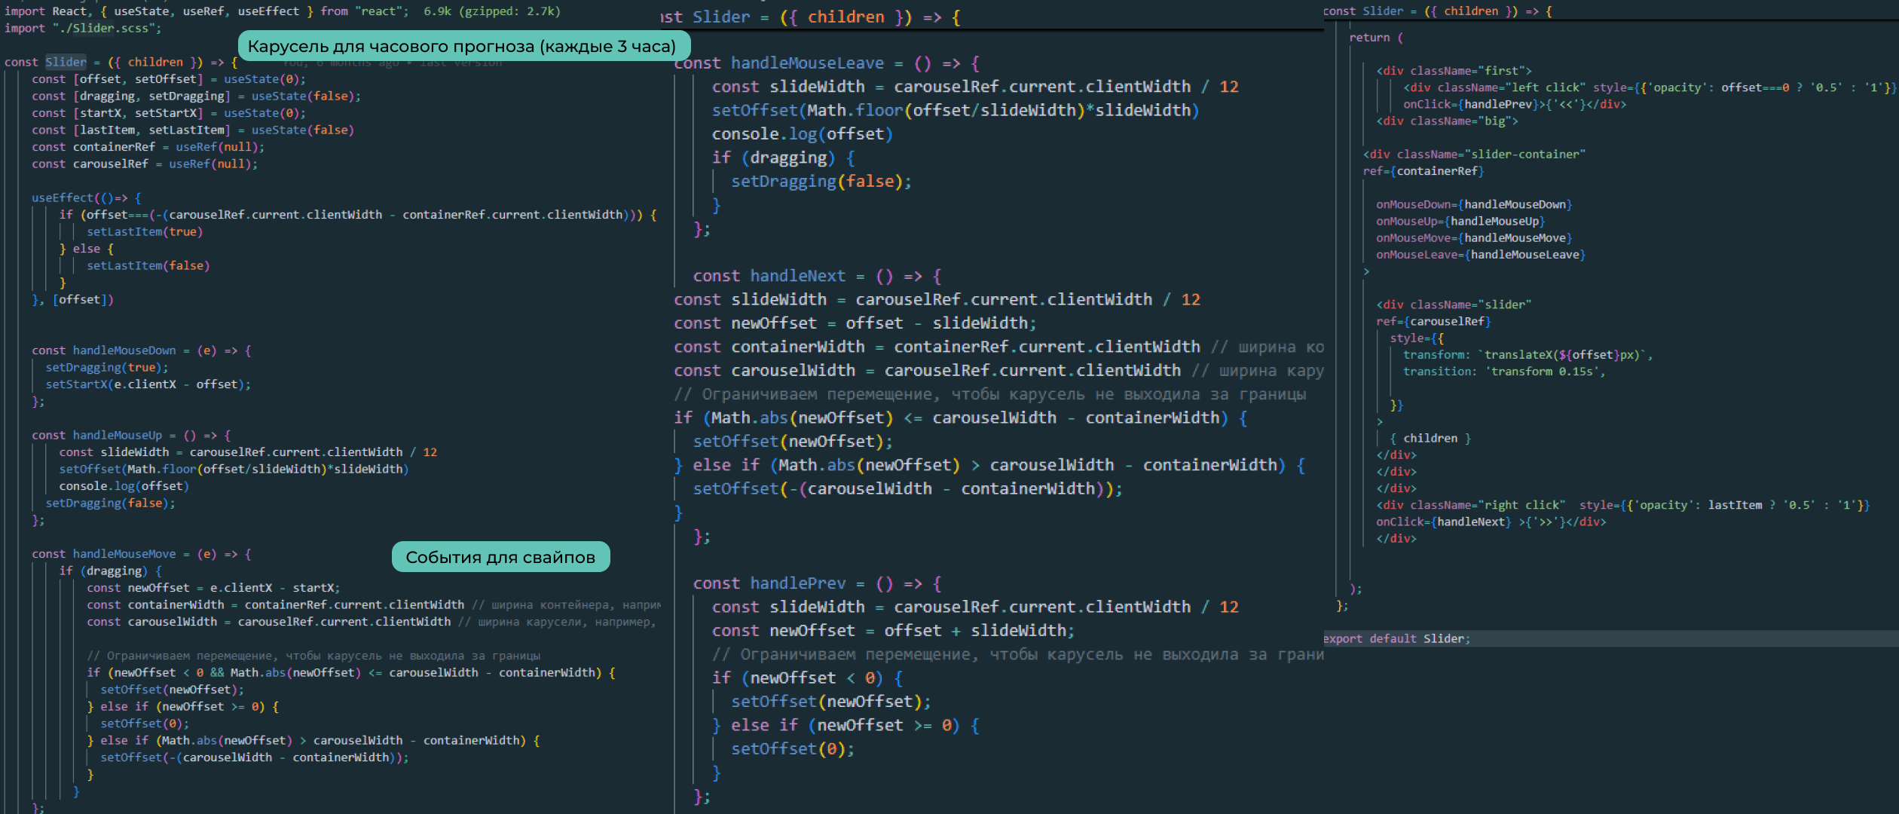Click the 'transform: `translateX(${offset}px)`,' line
Screen dimensions: 1899x814
point(1527,355)
